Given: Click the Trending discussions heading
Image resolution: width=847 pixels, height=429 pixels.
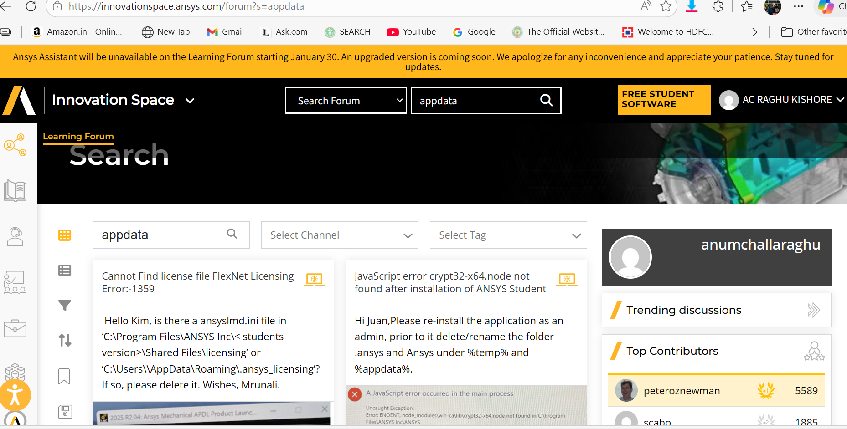Looking at the screenshot, I should click(684, 310).
